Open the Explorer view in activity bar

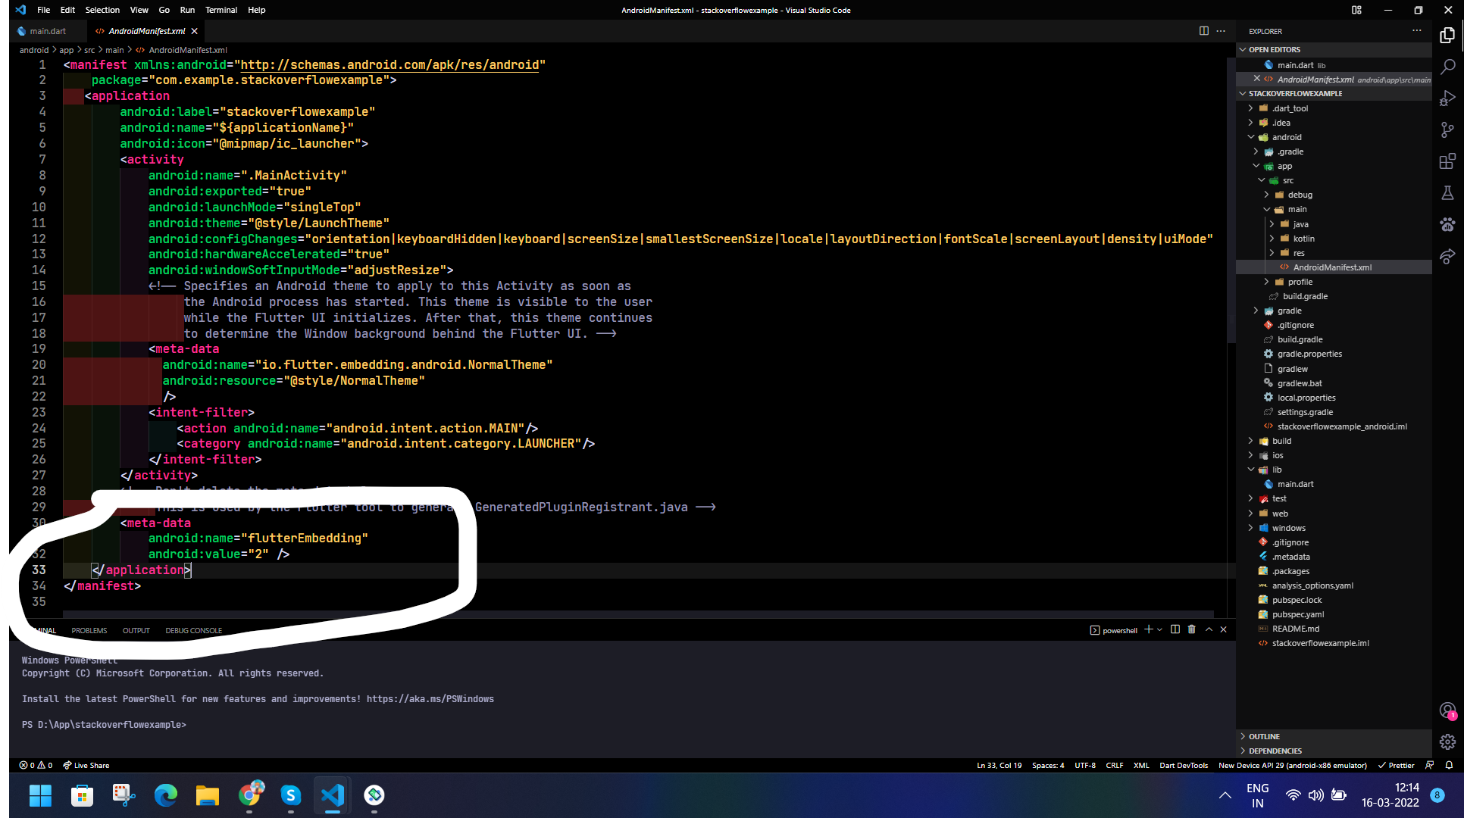[x=1447, y=35]
